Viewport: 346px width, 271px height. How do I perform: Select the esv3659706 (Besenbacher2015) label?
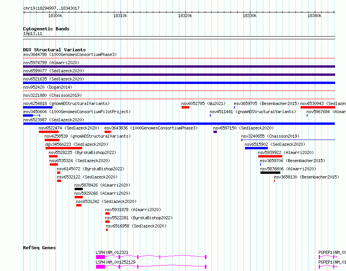[x=292, y=161]
